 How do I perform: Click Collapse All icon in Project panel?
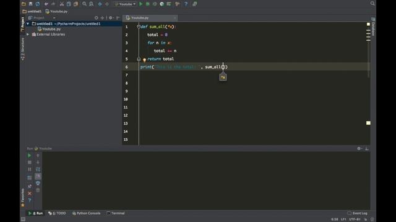click(102, 18)
